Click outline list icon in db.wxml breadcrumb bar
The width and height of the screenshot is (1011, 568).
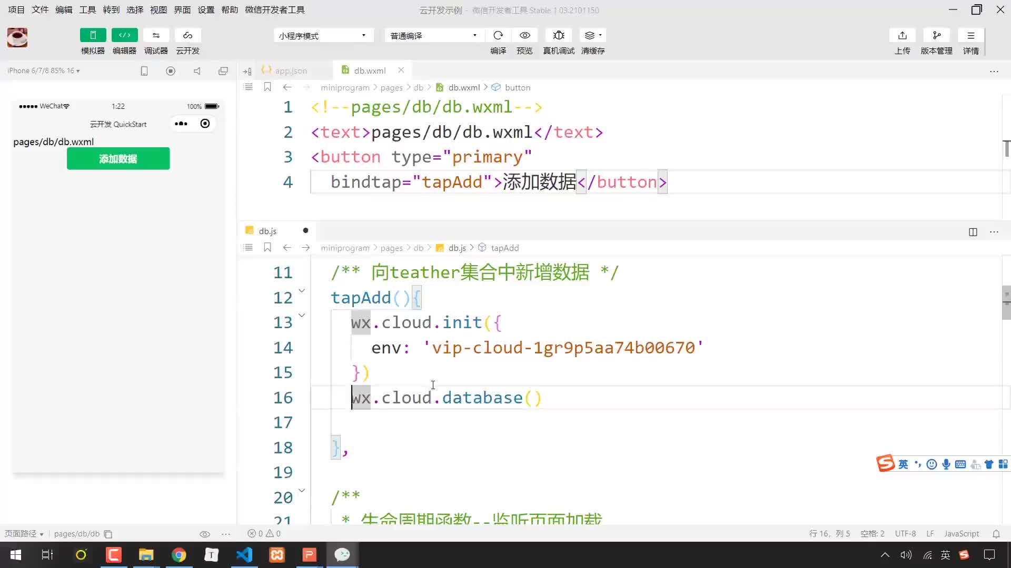click(249, 87)
